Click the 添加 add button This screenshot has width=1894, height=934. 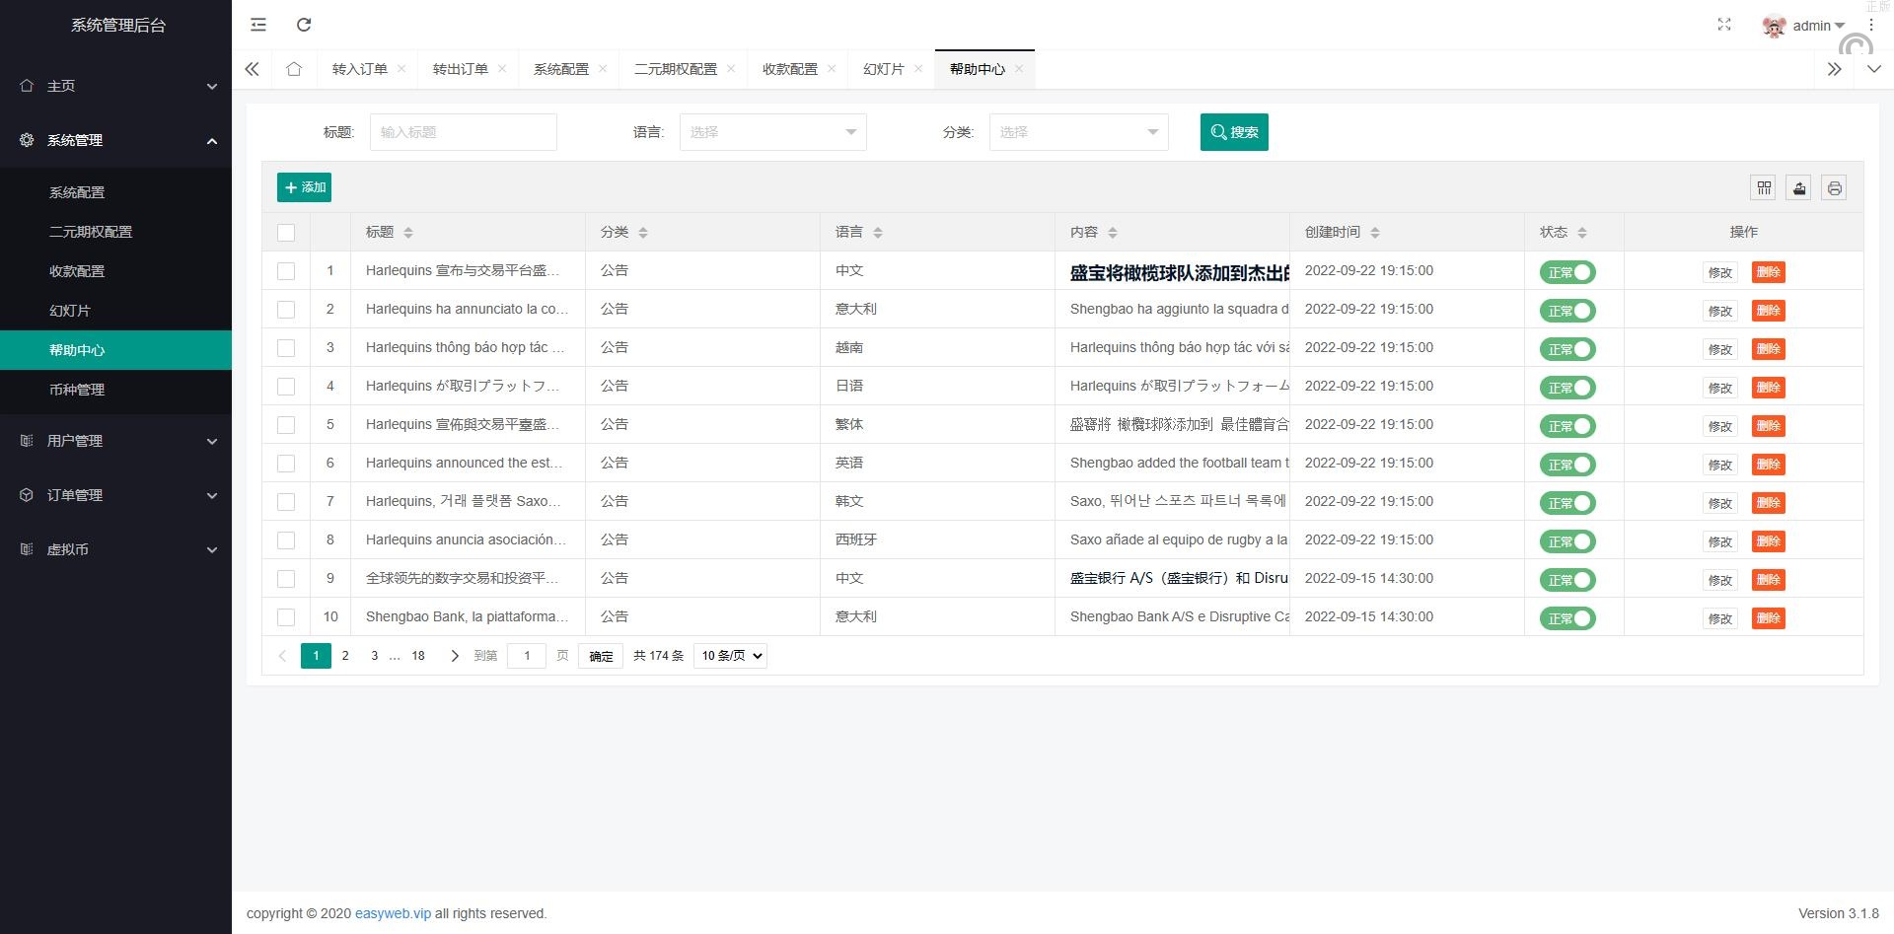(304, 187)
